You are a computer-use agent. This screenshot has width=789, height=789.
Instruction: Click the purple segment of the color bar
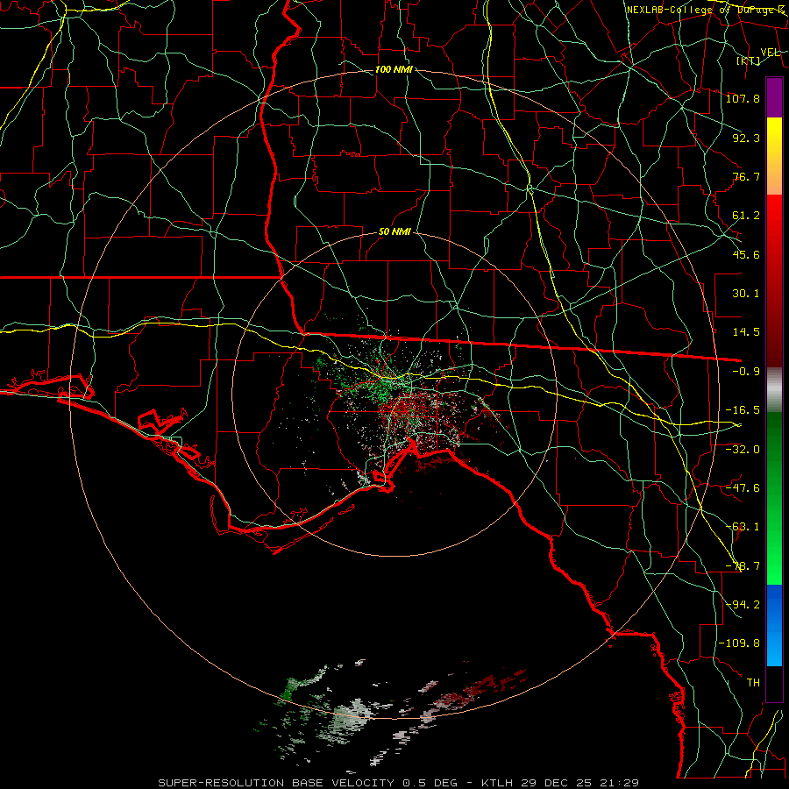[774, 97]
